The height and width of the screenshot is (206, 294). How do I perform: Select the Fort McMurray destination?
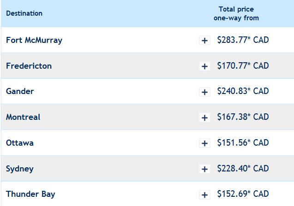[34, 40]
